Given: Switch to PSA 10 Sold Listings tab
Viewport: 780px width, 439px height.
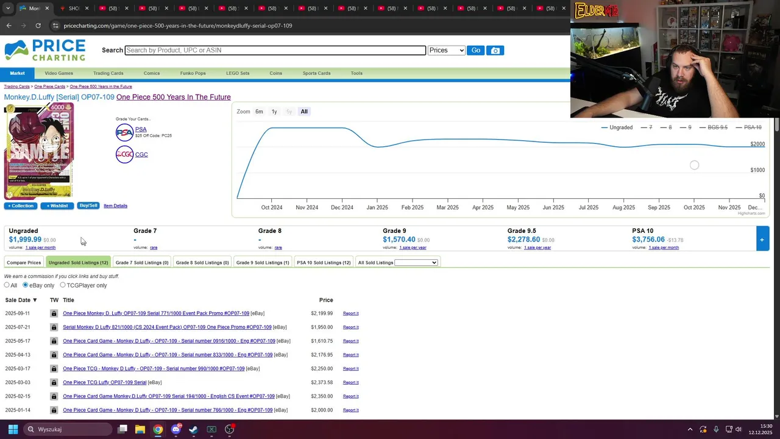Looking at the screenshot, I should click(324, 263).
